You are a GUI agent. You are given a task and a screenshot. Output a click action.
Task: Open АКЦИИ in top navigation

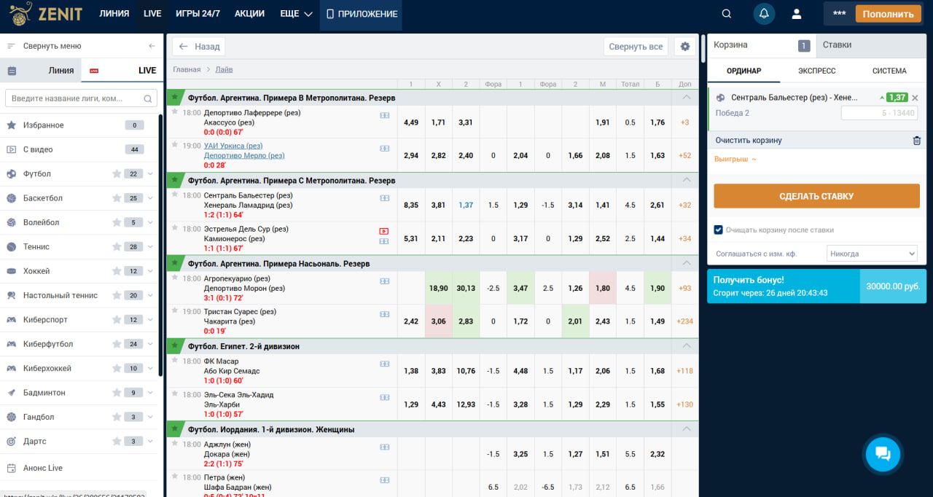click(249, 14)
